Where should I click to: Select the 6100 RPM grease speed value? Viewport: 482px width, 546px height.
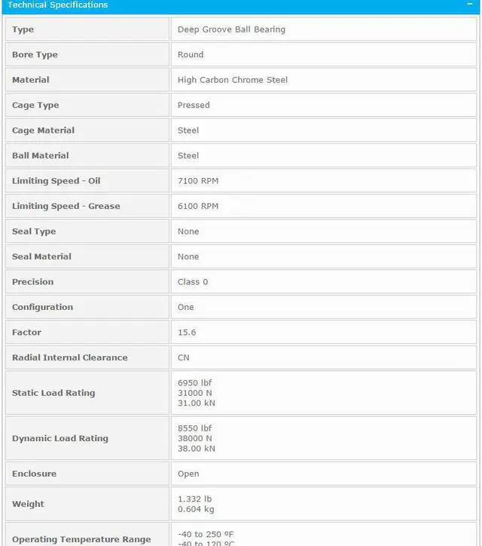198,206
